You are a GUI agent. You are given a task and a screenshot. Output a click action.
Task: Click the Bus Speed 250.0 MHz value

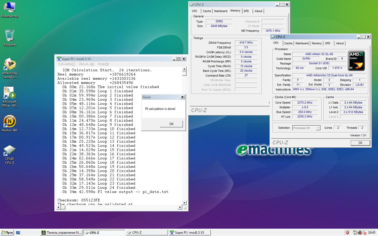[x=305, y=112]
